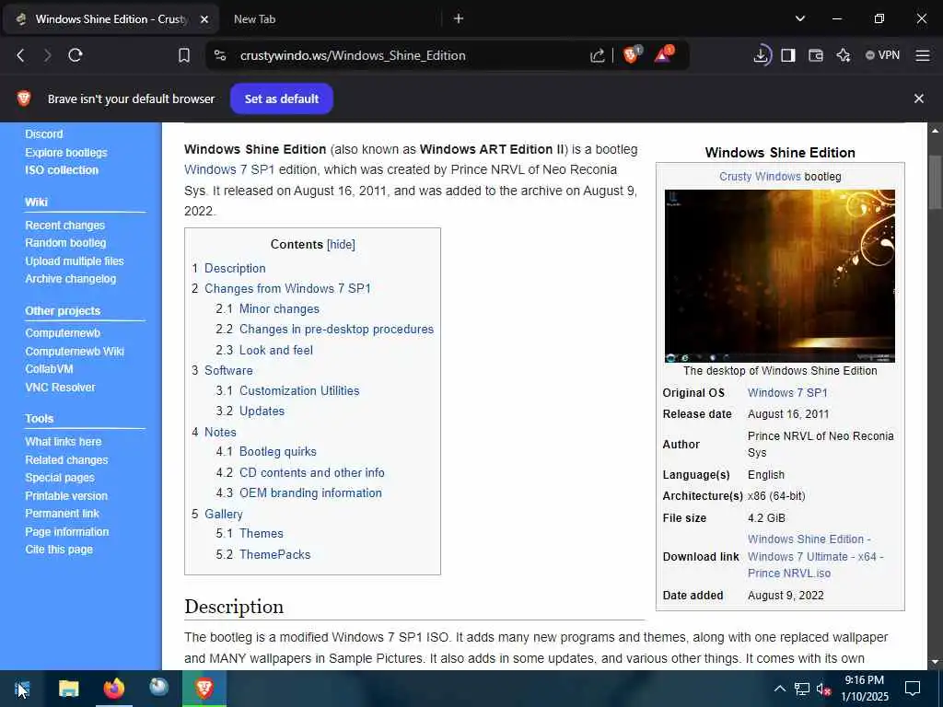Jump to 2.1 Minor changes section
Screen dimensions: 943x707
click(268, 309)
